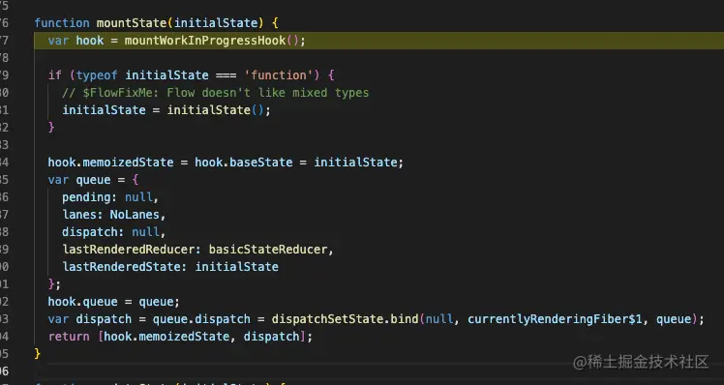The image size is (724, 385).
Task: Click the NoLanes value
Action: tap(135, 215)
